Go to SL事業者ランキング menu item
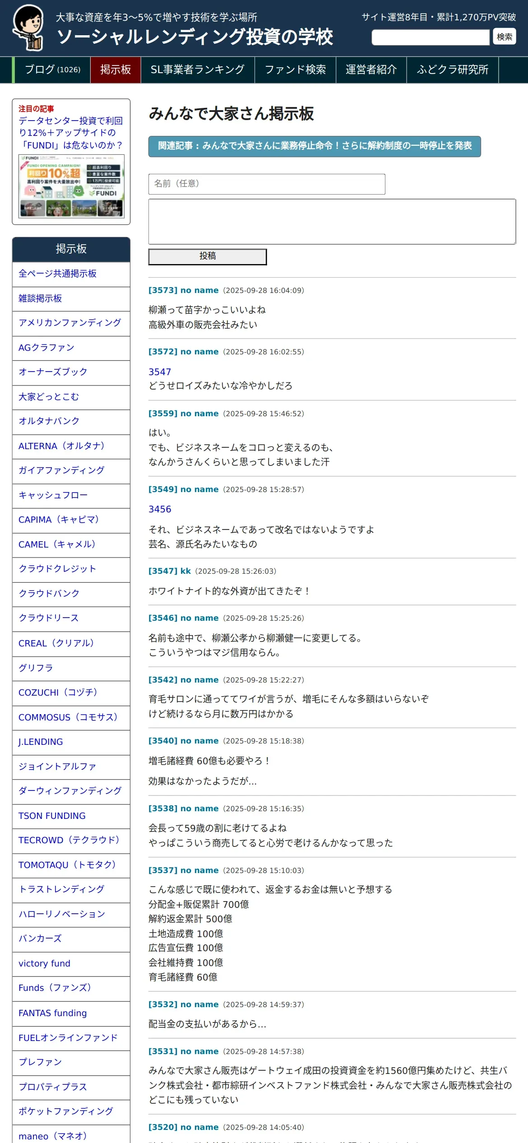This screenshot has height=1143, width=528. [198, 70]
